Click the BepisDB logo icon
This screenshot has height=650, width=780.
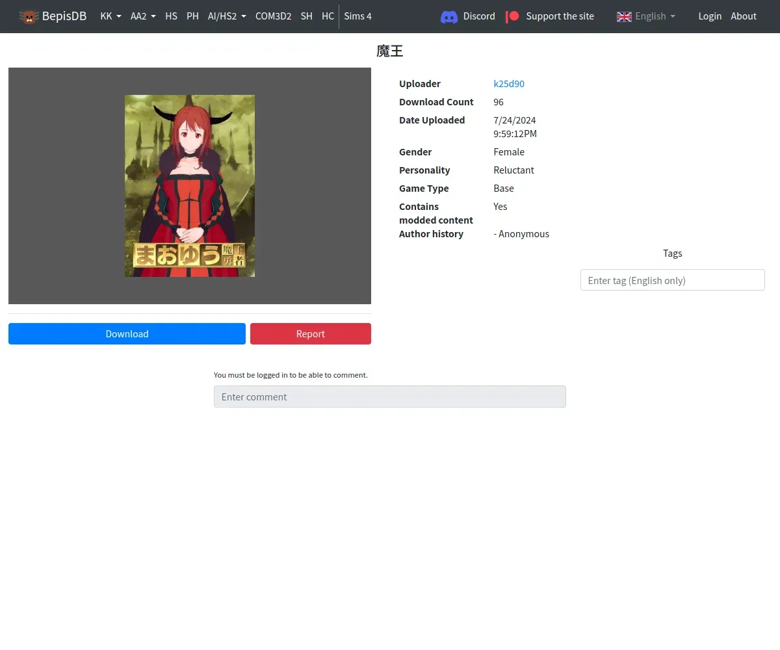[29, 16]
